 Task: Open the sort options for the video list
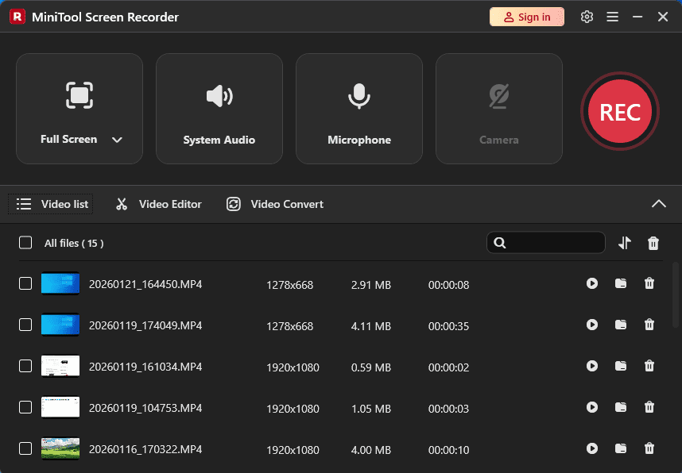625,243
